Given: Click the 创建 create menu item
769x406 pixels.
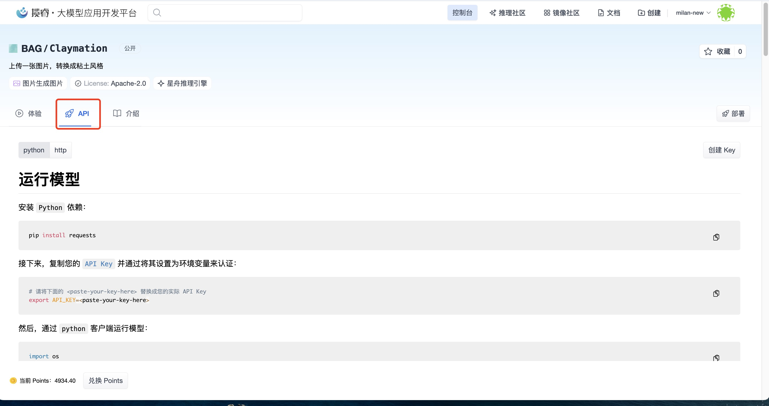Looking at the screenshot, I should (649, 13).
